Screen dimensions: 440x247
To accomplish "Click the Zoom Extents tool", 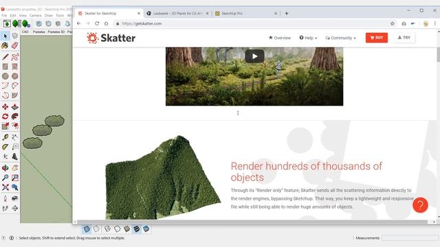I will pos(5,187).
